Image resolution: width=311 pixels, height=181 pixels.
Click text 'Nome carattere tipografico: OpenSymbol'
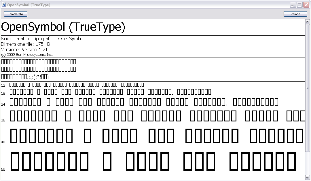(x=43, y=39)
